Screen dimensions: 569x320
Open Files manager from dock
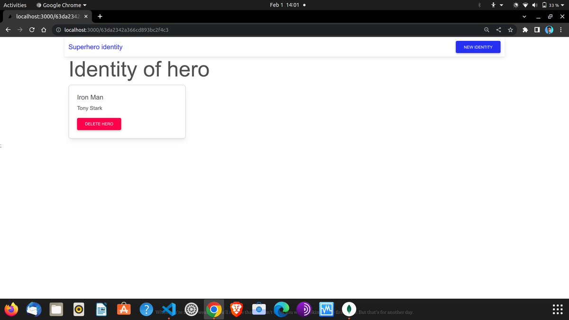(56, 310)
